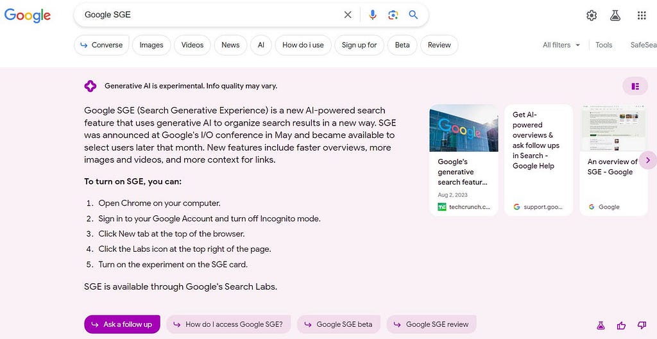This screenshot has width=657, height=339.
Task: Give thumbs down to AI overview
Action: (x=642, y=325)
